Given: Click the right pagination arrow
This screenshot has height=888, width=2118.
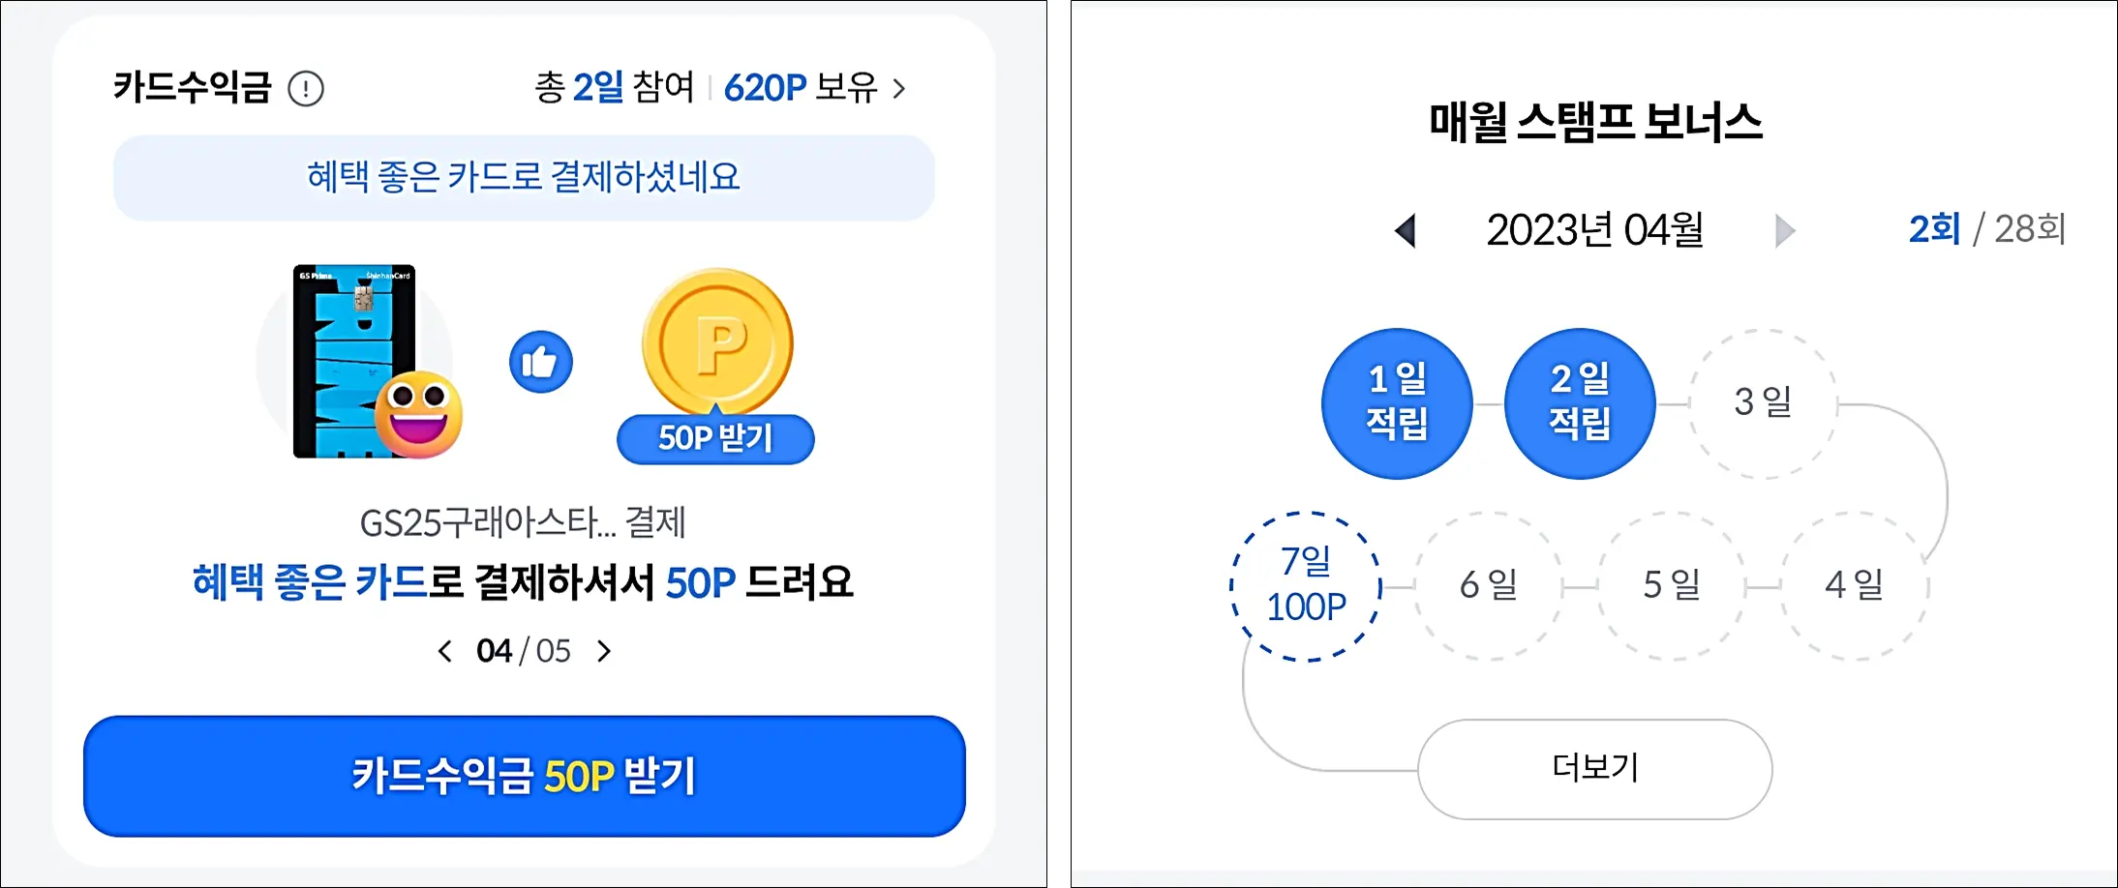Looking at the screenshot, I should (605, 651).
